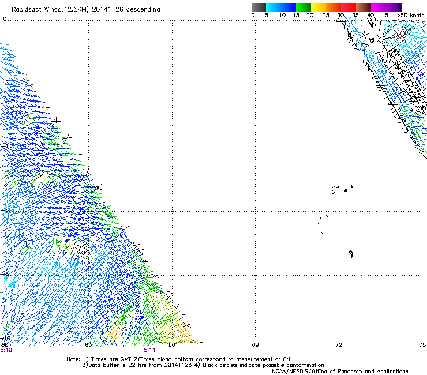
Task: Click the yellow 20-25 knots color swatch
Action: pos(319,7)
